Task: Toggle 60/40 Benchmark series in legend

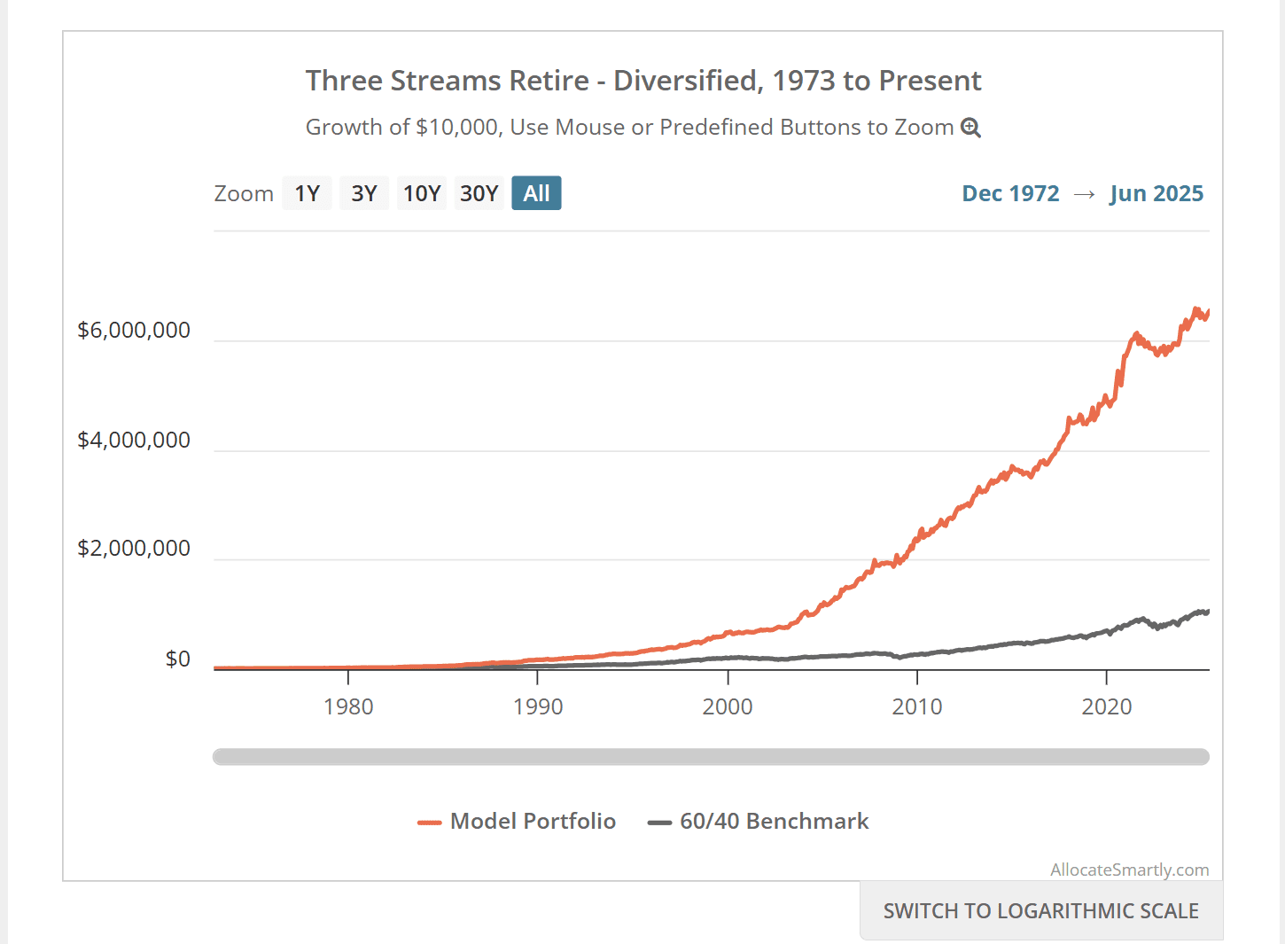Action: (x=759, y=821)
